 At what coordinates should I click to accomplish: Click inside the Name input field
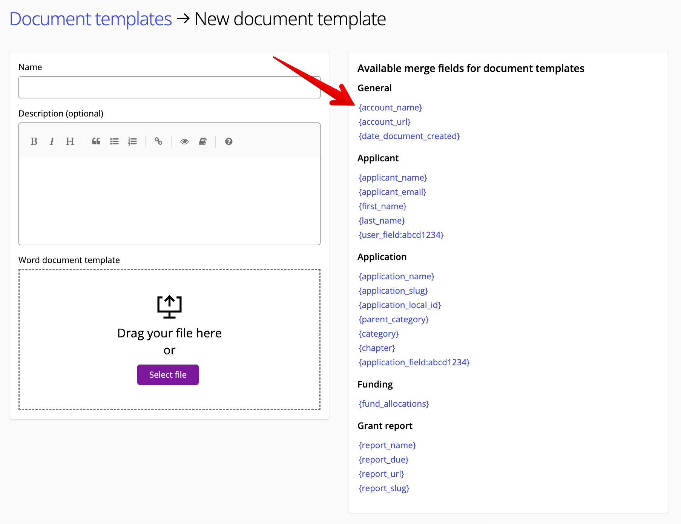(x=169, y=87)
